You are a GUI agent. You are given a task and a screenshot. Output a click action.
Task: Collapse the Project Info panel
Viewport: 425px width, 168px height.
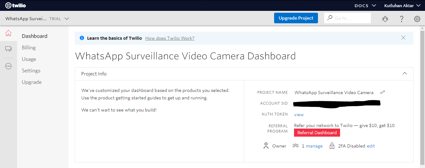pos(404,74)
